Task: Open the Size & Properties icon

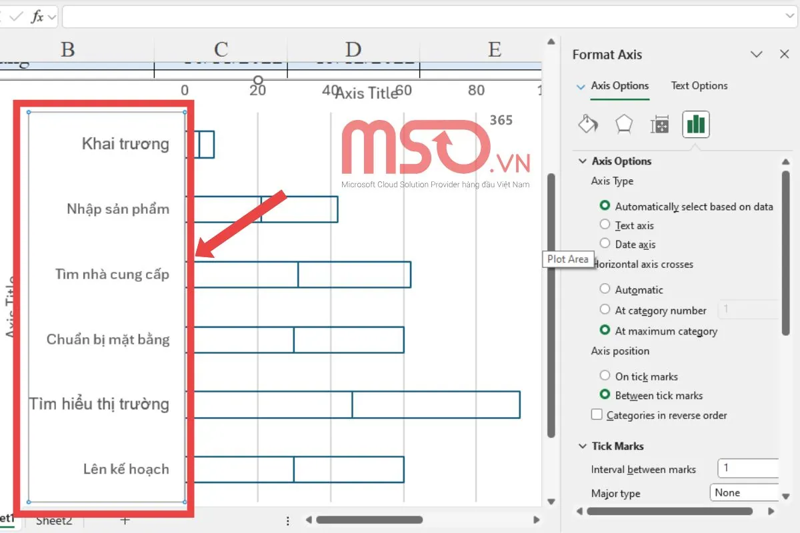Action: [659, 125]
